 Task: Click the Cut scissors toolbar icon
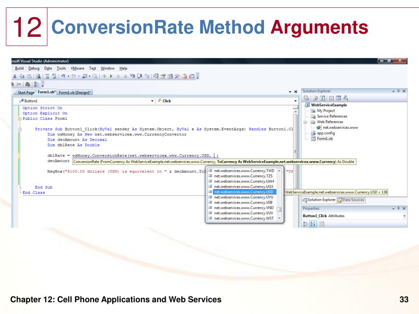pyautogui.click(x=15, y=76)
